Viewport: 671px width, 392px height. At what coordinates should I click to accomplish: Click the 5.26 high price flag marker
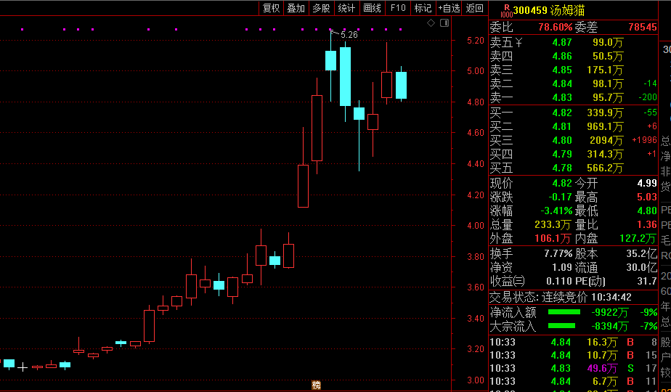(348, 34)
